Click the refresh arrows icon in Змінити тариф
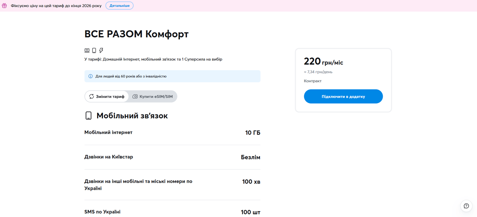The height and width of the screenshot is (217, 477). click(x=91, y=97)
